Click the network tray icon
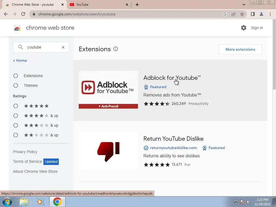This screenshot has width=276, height=207. [x=236, y=202]
